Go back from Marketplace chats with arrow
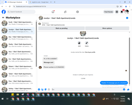 (x=3, y=18)
